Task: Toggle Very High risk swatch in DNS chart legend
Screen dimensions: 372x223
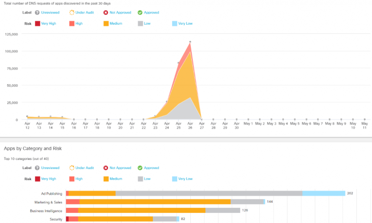Action: pyautogui.click(x=37, y=24)
